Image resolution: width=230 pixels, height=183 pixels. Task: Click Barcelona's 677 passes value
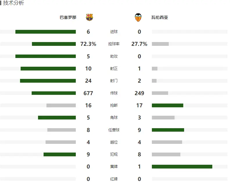88,93
